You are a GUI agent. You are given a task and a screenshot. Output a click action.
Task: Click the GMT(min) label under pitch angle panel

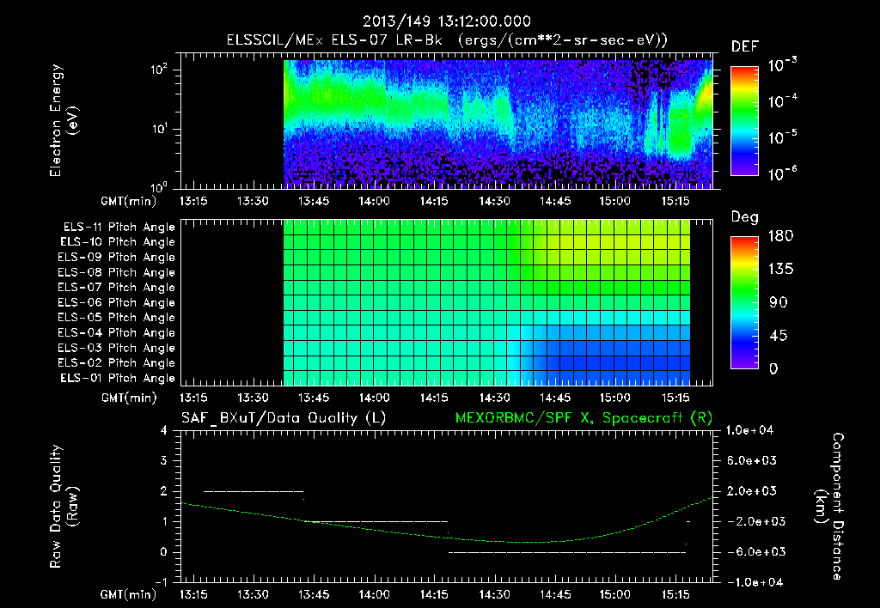129,398
